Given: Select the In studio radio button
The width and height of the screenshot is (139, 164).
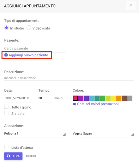Looking at the screenshot, I should [x=7, y=28].
